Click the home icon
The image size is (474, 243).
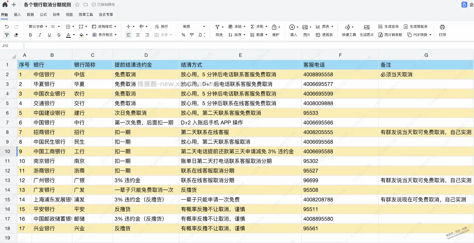[x=5, y=5]
